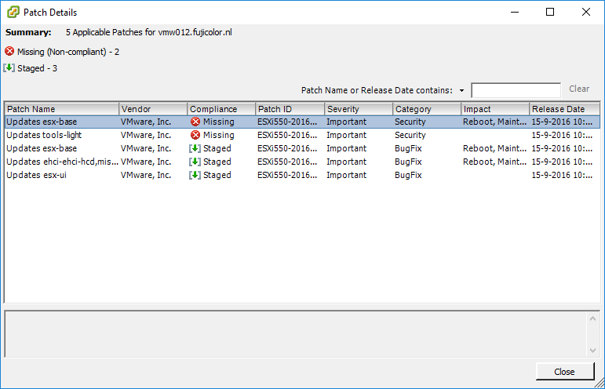This screenshot has width=605, height=389.
Task: Click the Staged icon in ehci-ehci-hcd row
Action: coord(195,162)
